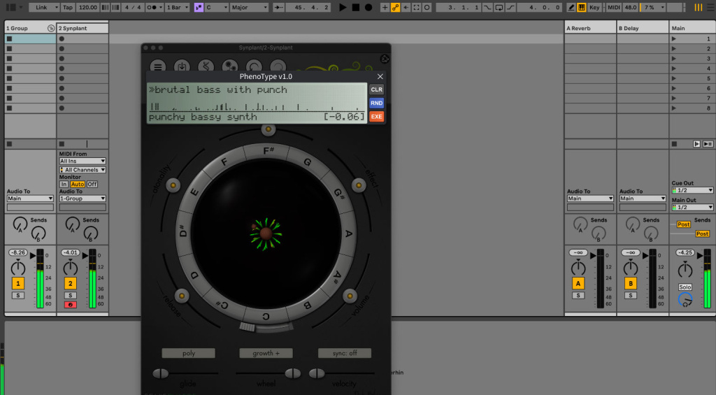The image size is (716, 395).
Task: Click the poly button in Synplant
Action: click(x=189, y=353)
